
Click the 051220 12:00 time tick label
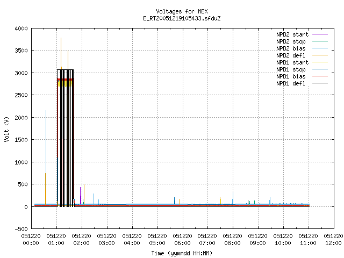pyautogui.click(x=333, y=240)
